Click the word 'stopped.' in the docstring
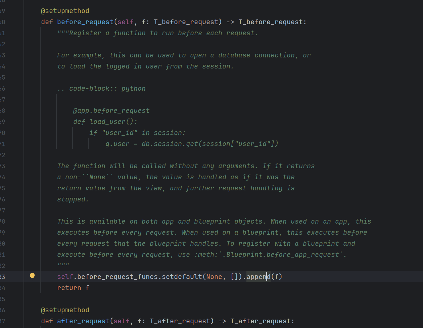 tap(73, 199)
